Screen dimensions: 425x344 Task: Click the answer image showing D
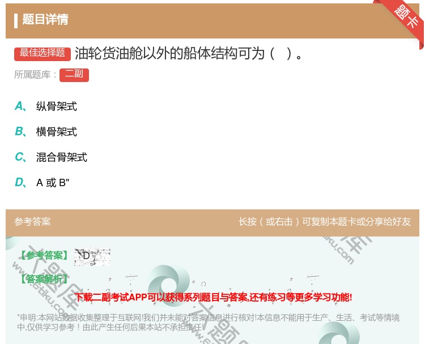click(x=92, y=256)
